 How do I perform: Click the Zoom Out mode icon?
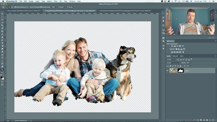(x=12, y=7)
